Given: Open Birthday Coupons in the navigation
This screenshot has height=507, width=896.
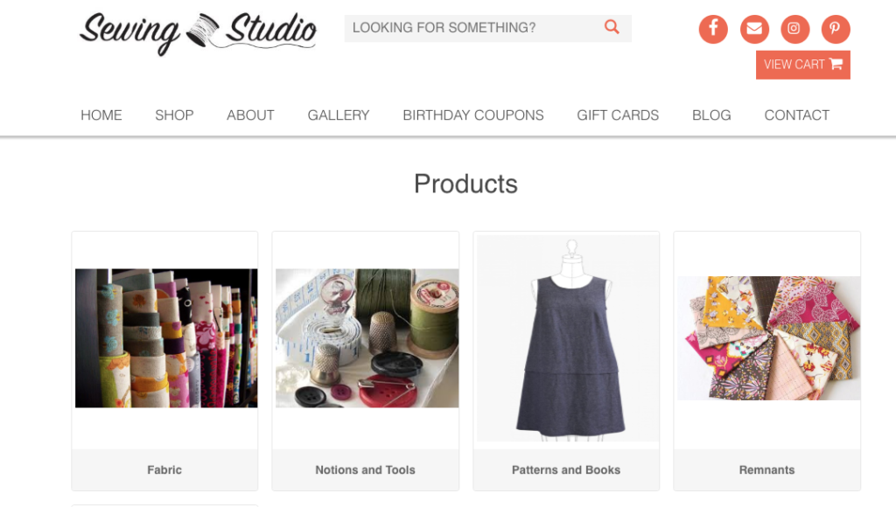Looking at the screenshot, I should tap(473, 115).
